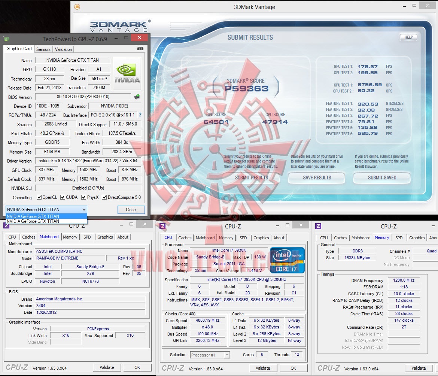Open About tab in left CPU-Z window
438x376 pixels.
(123, 237)
